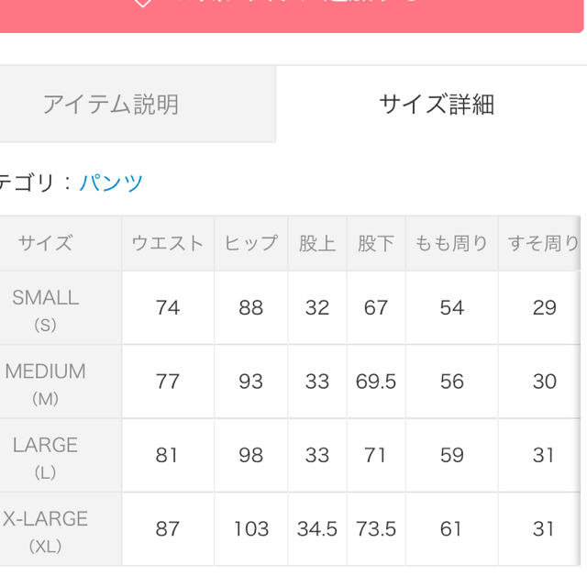Open the パンツ category link
This screenshot has height=587, width=587.
111,183
